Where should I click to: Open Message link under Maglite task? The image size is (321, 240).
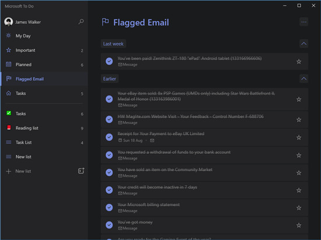[128, 123]
